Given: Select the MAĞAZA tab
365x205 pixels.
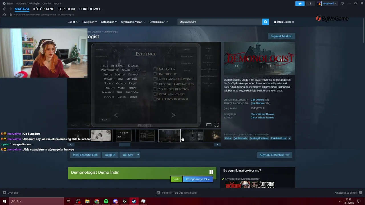Looking at the screenshot, I should point(22,9).
